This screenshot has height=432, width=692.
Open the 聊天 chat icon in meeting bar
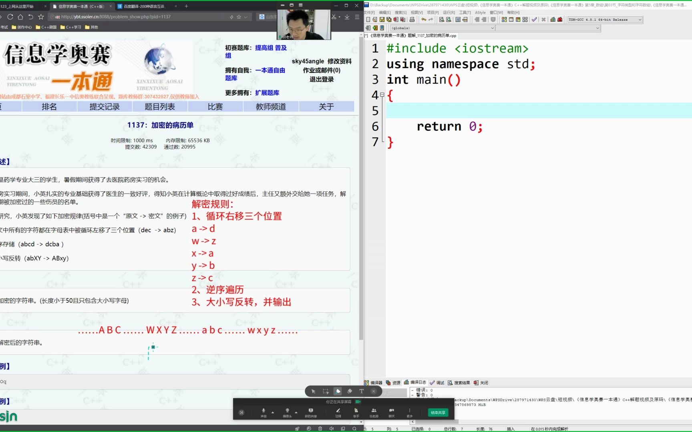[391, 412]
